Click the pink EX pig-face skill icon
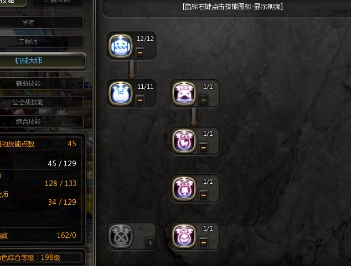This screenshot has height=266, width=351. coord(184,93)
